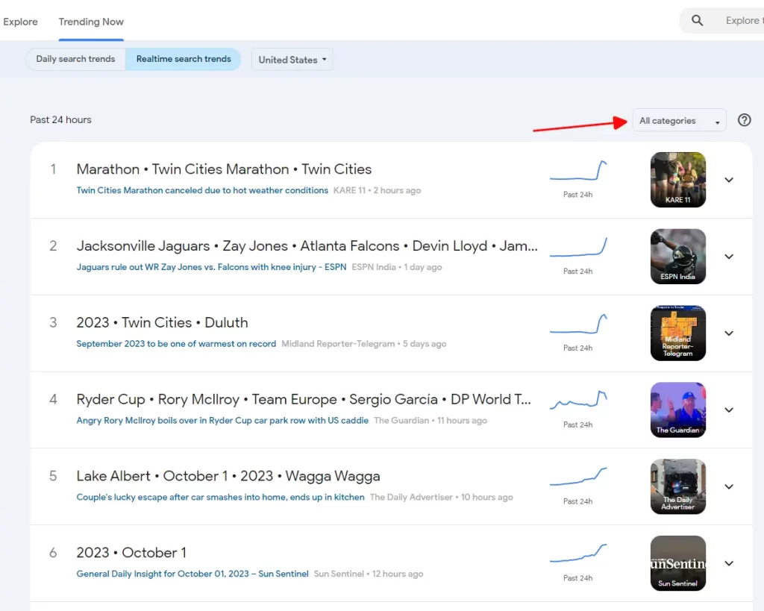Click the Explore topics search field

click(x=741, y=21)
